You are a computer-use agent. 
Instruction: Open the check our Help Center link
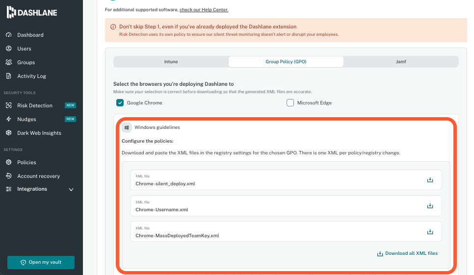tap(204, 10)
